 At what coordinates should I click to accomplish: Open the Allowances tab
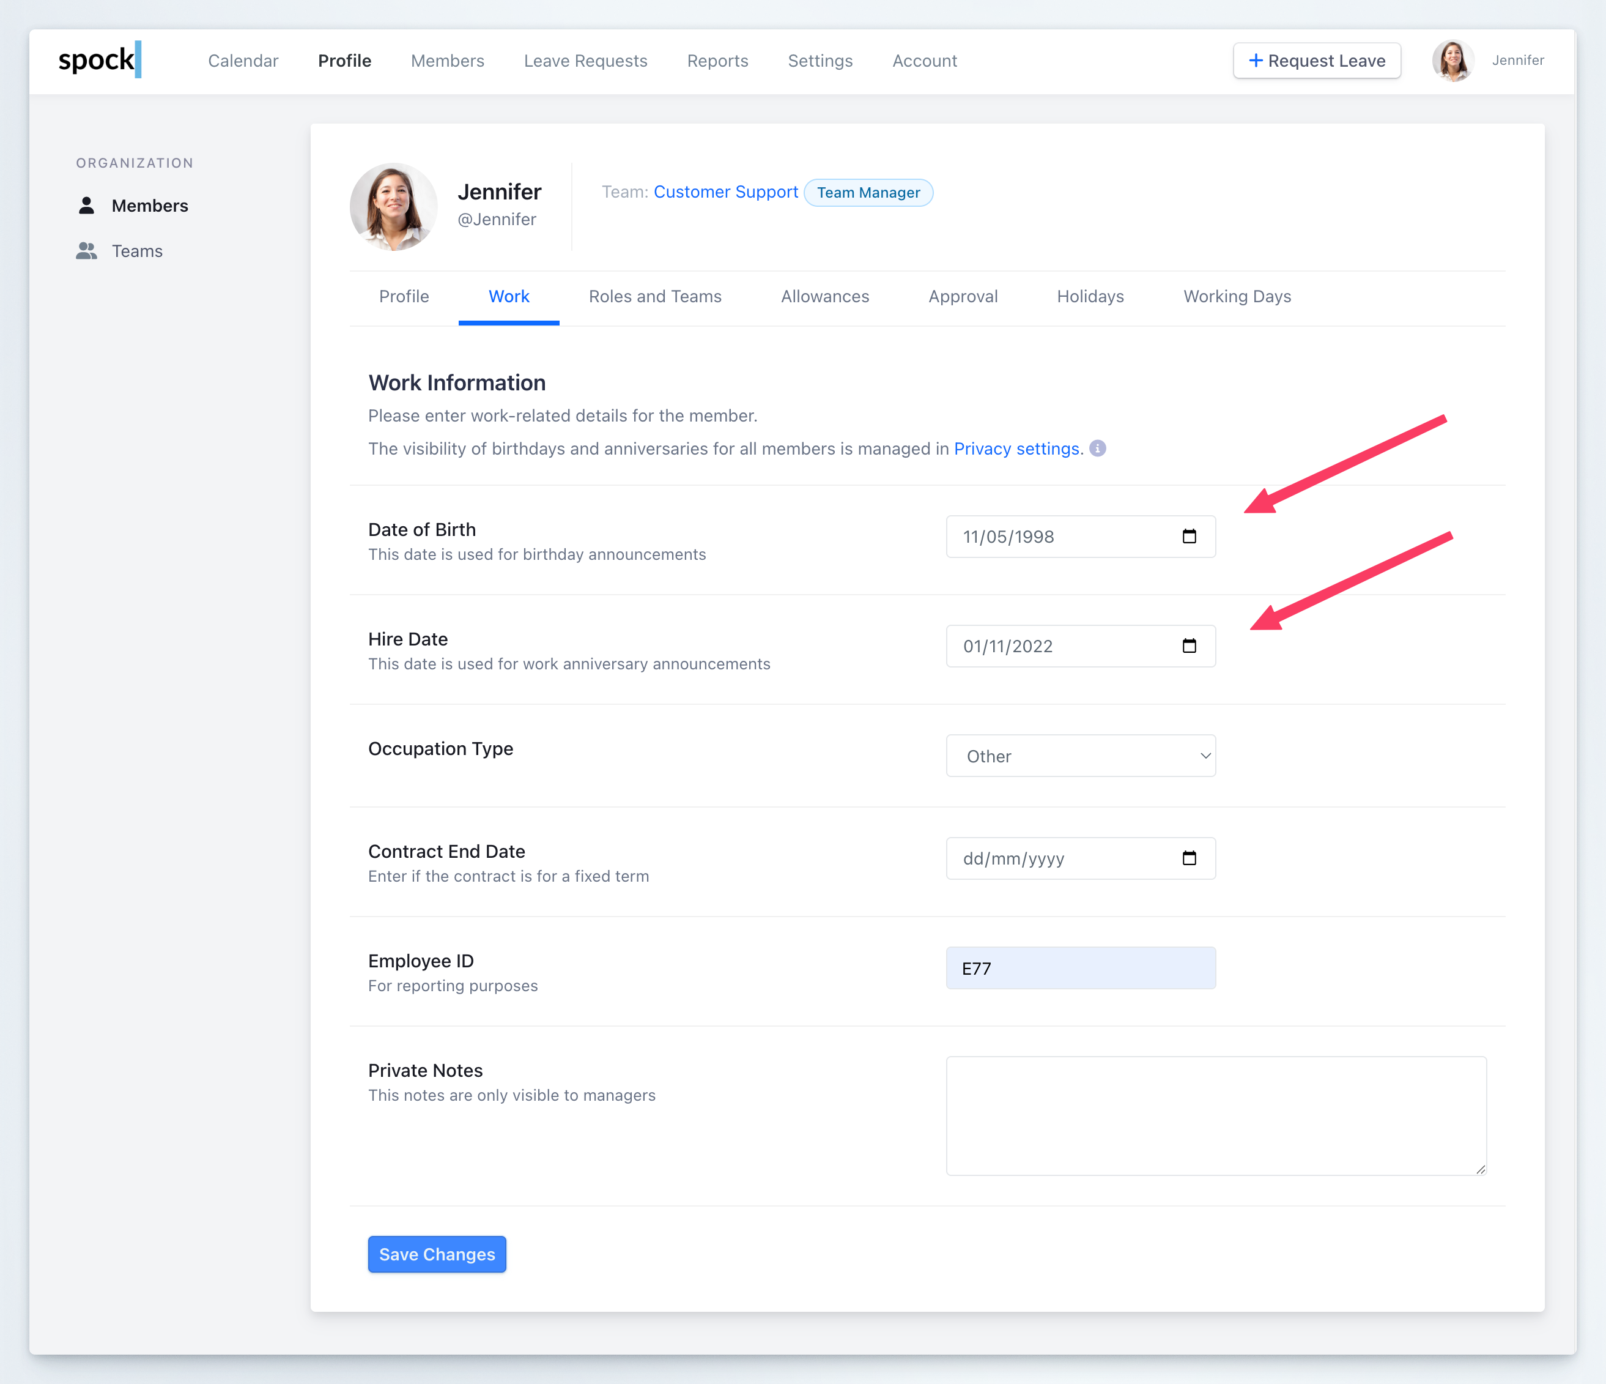tap(824, 296)
